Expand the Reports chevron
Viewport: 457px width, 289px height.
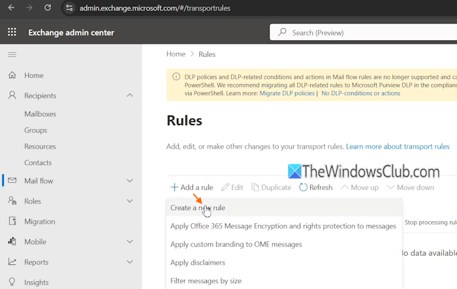[x=130, y=262]
